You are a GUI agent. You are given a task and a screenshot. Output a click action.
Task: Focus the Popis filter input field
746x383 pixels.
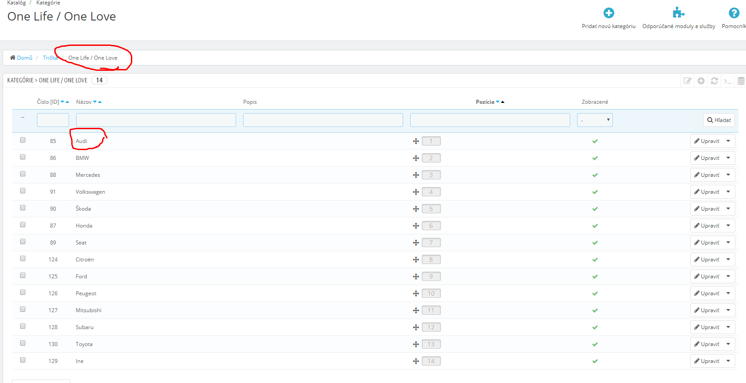323,120
